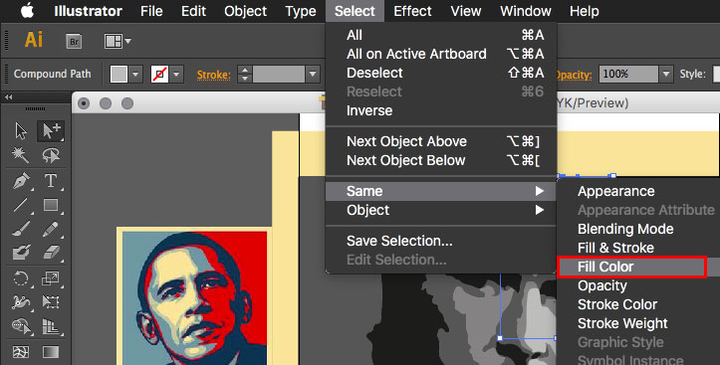Expand the Same submenu
Screen dimensions: 720x365
click(441, 191)
